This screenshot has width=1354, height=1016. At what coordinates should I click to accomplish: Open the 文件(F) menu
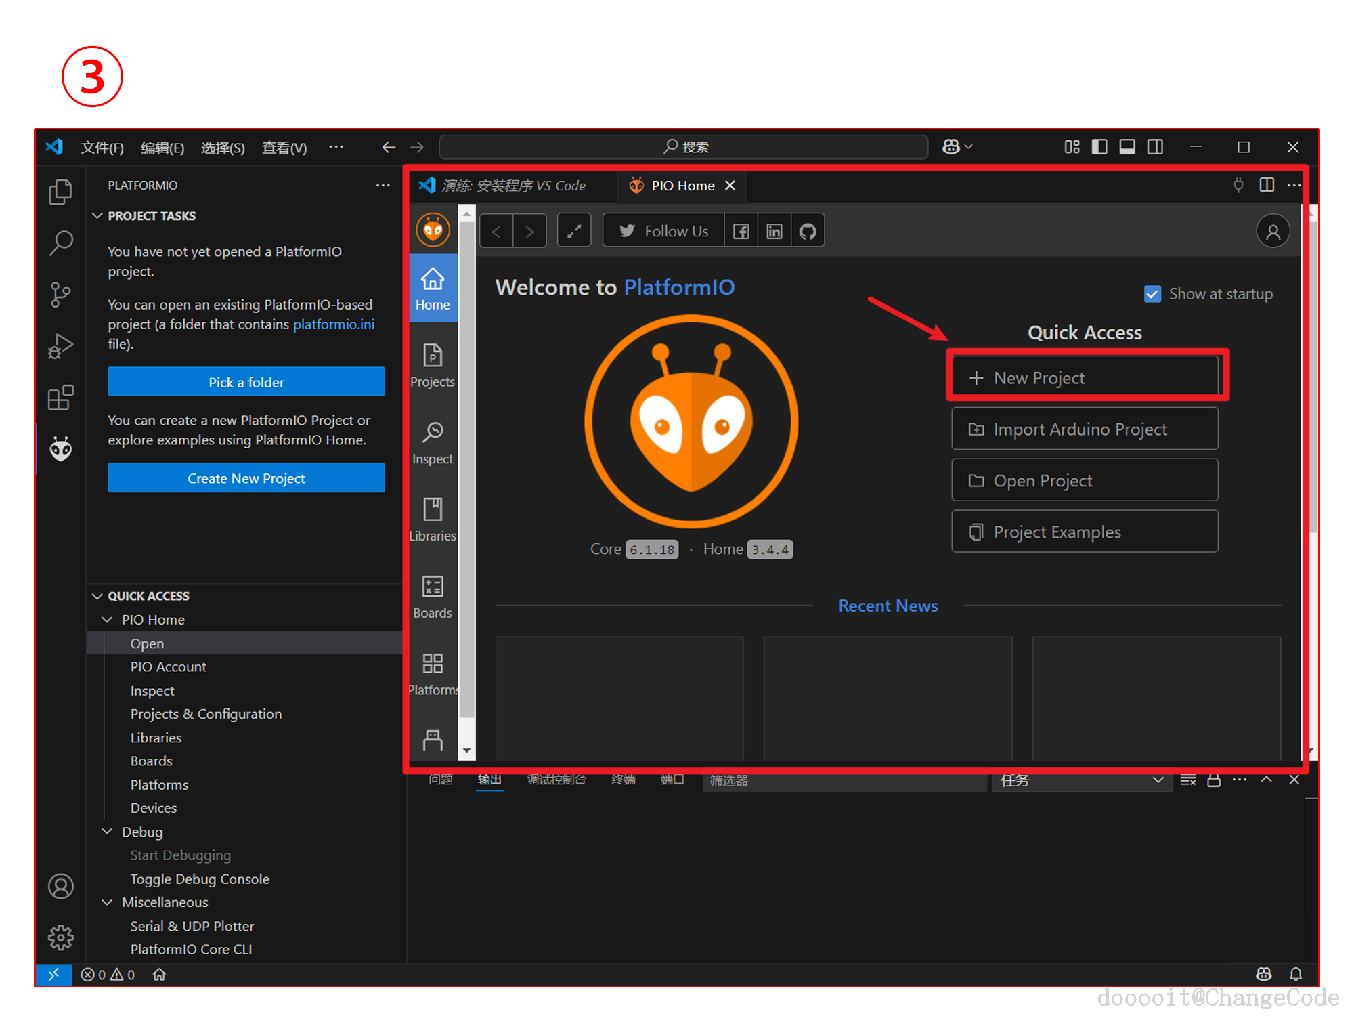click(x=102, y=148)
